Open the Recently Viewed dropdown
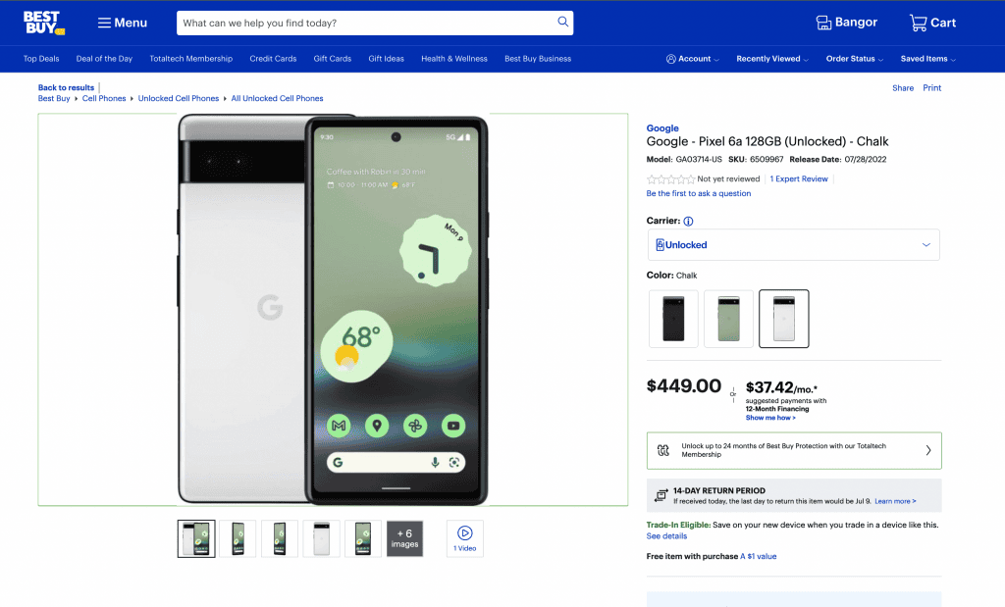 (x=772, y=59)
